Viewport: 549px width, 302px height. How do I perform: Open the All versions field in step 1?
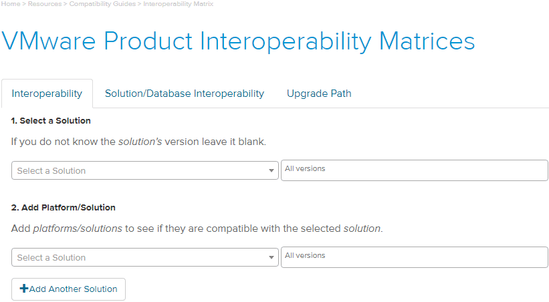(x=414, y=170)
